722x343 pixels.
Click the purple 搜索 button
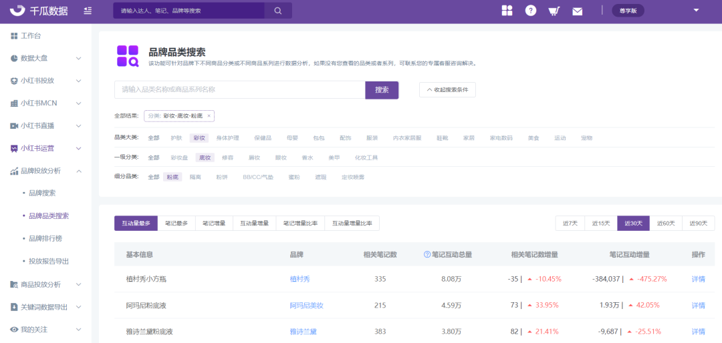click(382, 90)
